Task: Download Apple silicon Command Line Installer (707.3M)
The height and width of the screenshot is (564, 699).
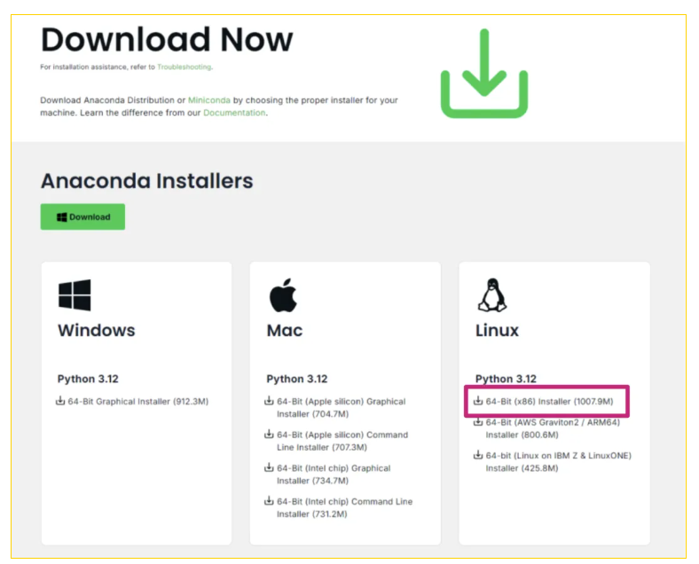Action: click(x=342, y=441)
